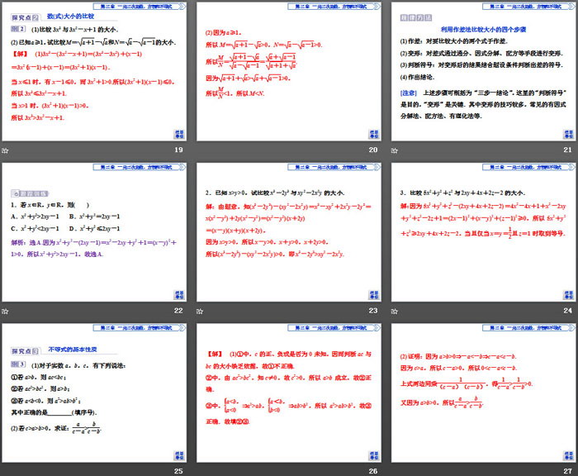Screen dimensions: 578x476
Task: Click the blue corner button on slide 22
Action: point(178,294)
